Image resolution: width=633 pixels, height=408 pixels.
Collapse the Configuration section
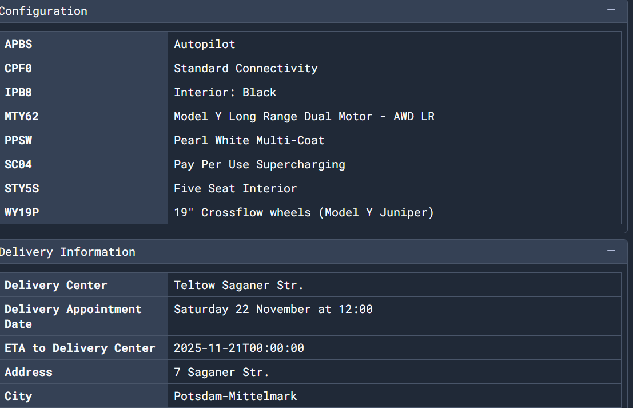[611, 10]
